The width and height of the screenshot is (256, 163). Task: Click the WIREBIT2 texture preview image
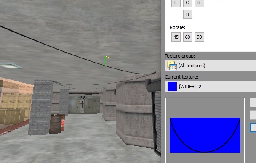pyautogui.click(x=205, y=135)
